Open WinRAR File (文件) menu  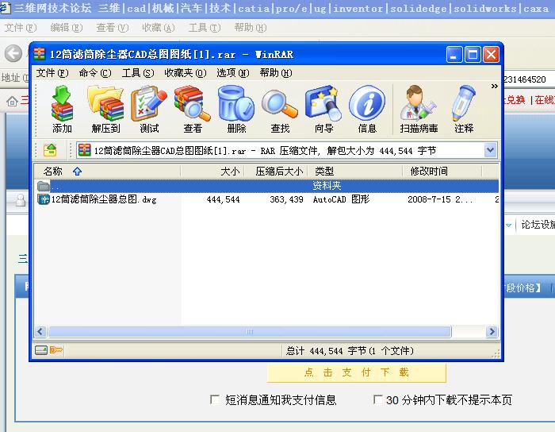click(52, 73)
